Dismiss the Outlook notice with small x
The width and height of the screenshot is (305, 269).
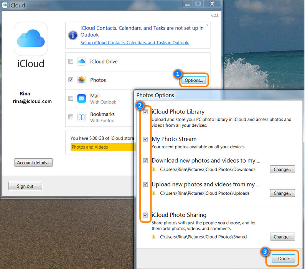tap(207, 25)
